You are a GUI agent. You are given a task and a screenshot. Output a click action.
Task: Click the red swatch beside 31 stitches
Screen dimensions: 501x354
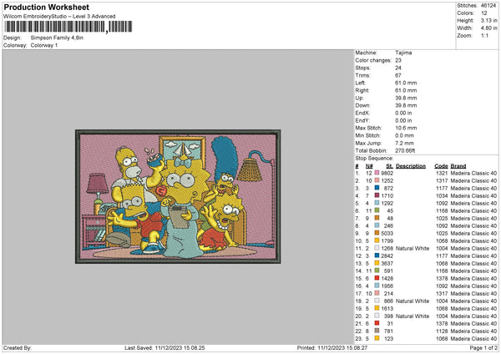[377, 323]
